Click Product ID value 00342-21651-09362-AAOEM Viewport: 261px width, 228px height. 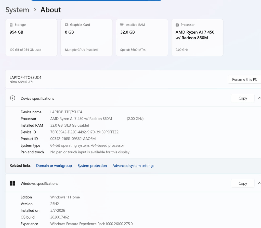[x=73, y=139]
